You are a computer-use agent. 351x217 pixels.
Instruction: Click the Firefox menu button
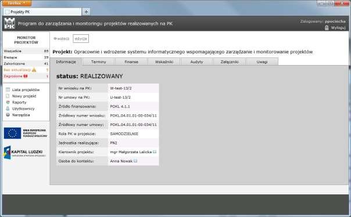tap(17, 3)
